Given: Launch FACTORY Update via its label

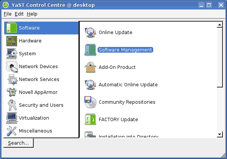Looking at the screenshot, I should click(118, 120).
